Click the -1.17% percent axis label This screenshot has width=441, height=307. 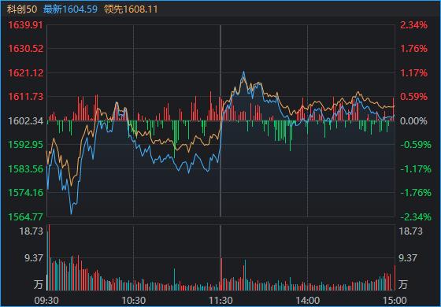coord(415,169)
